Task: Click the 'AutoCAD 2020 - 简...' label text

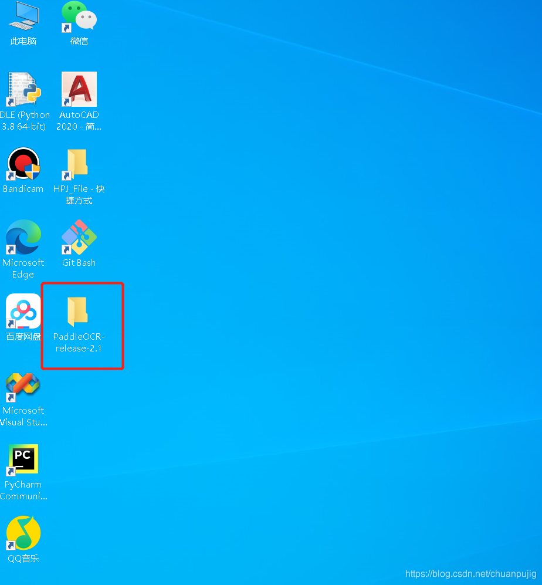Action: coord(79,120)
